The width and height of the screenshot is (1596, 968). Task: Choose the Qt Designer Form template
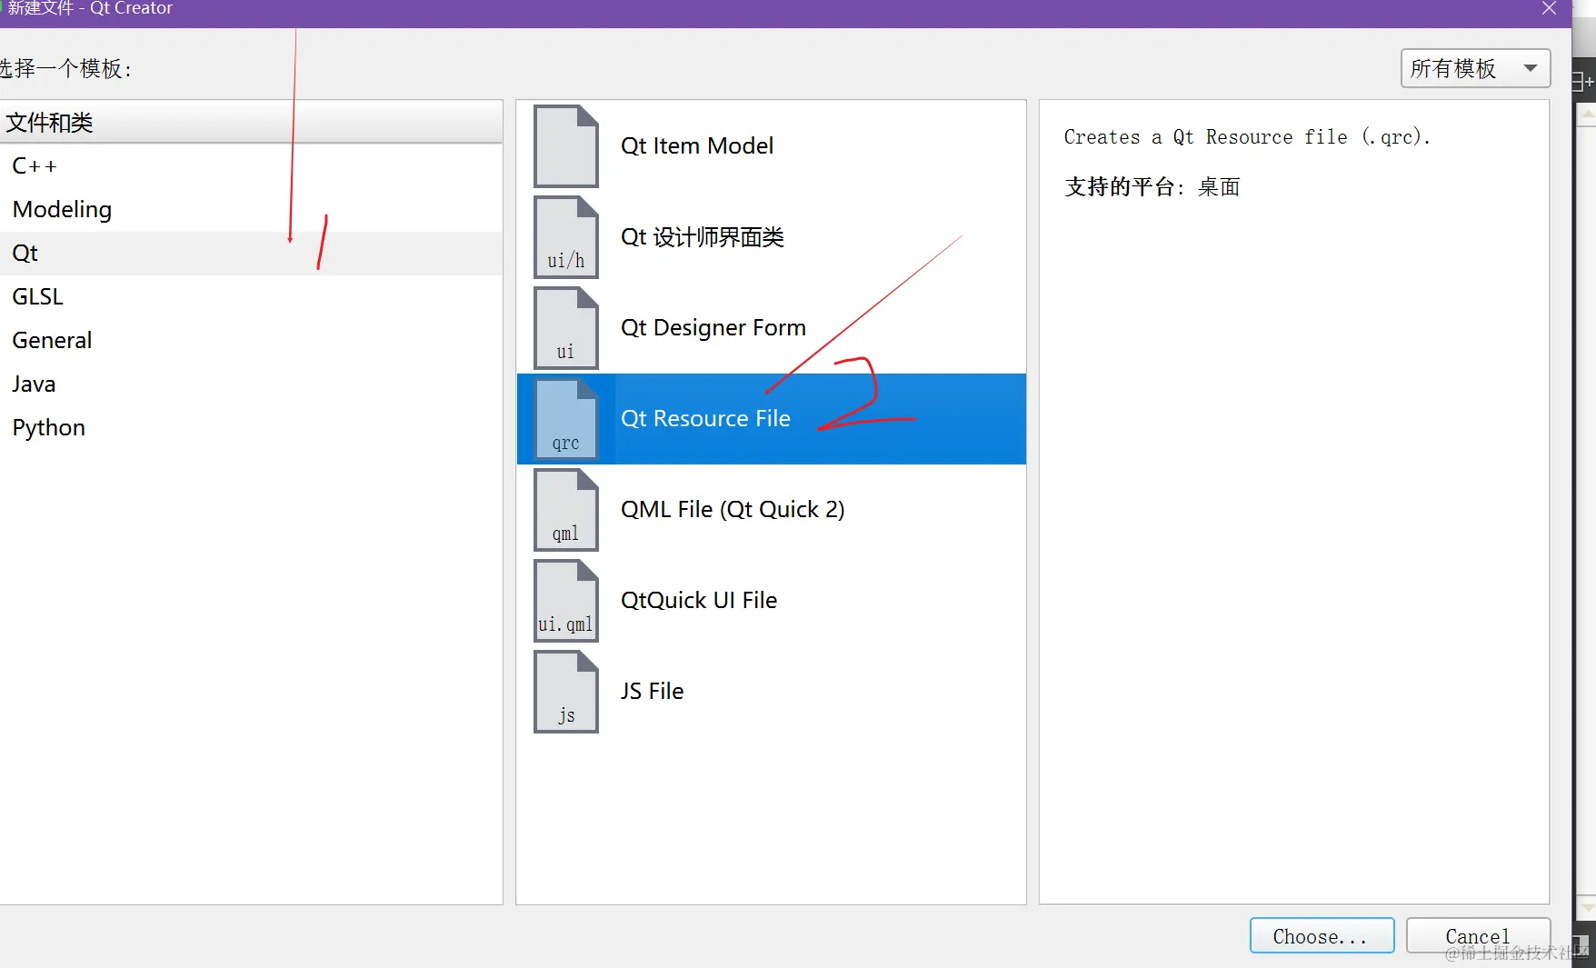[771, 328]
